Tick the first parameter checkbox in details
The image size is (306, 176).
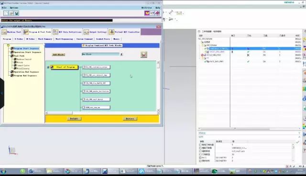200,145
